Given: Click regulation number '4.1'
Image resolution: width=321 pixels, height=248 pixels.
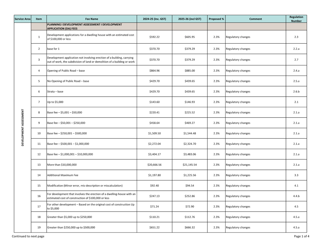Looking at the screenshot, I should pyautogui.click(x=296, y=185).
